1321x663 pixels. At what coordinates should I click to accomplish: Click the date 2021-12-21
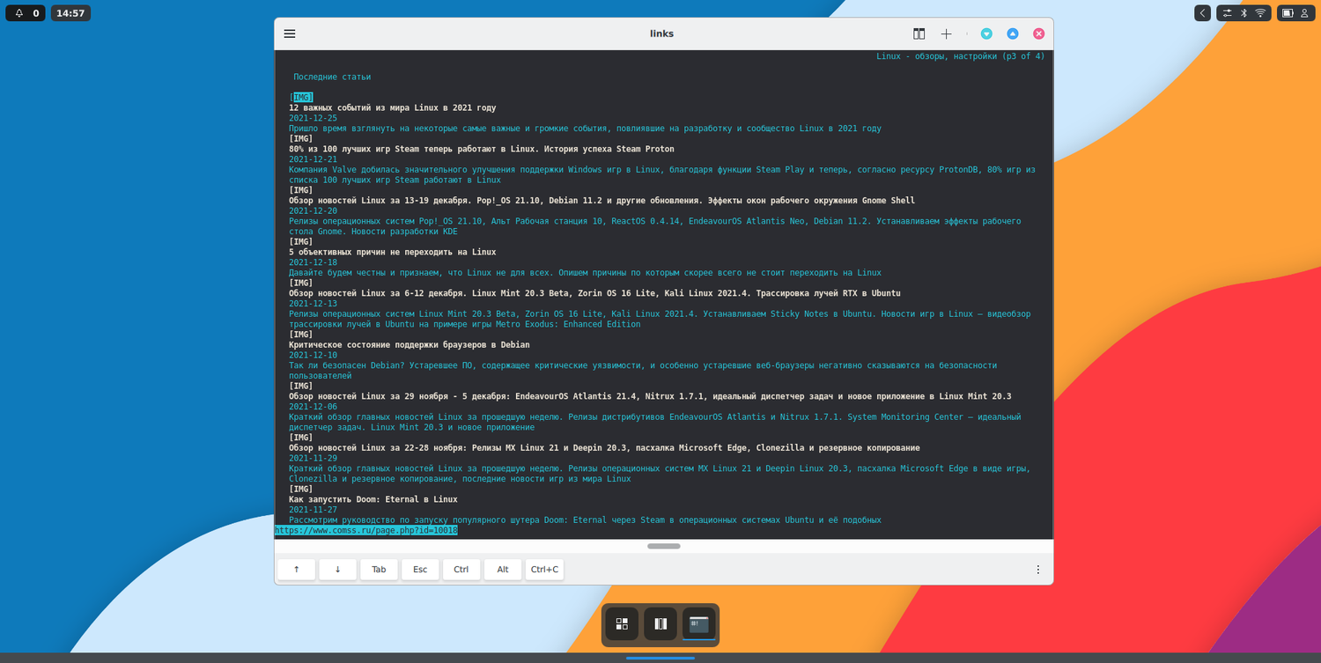(x=314, y=159)
